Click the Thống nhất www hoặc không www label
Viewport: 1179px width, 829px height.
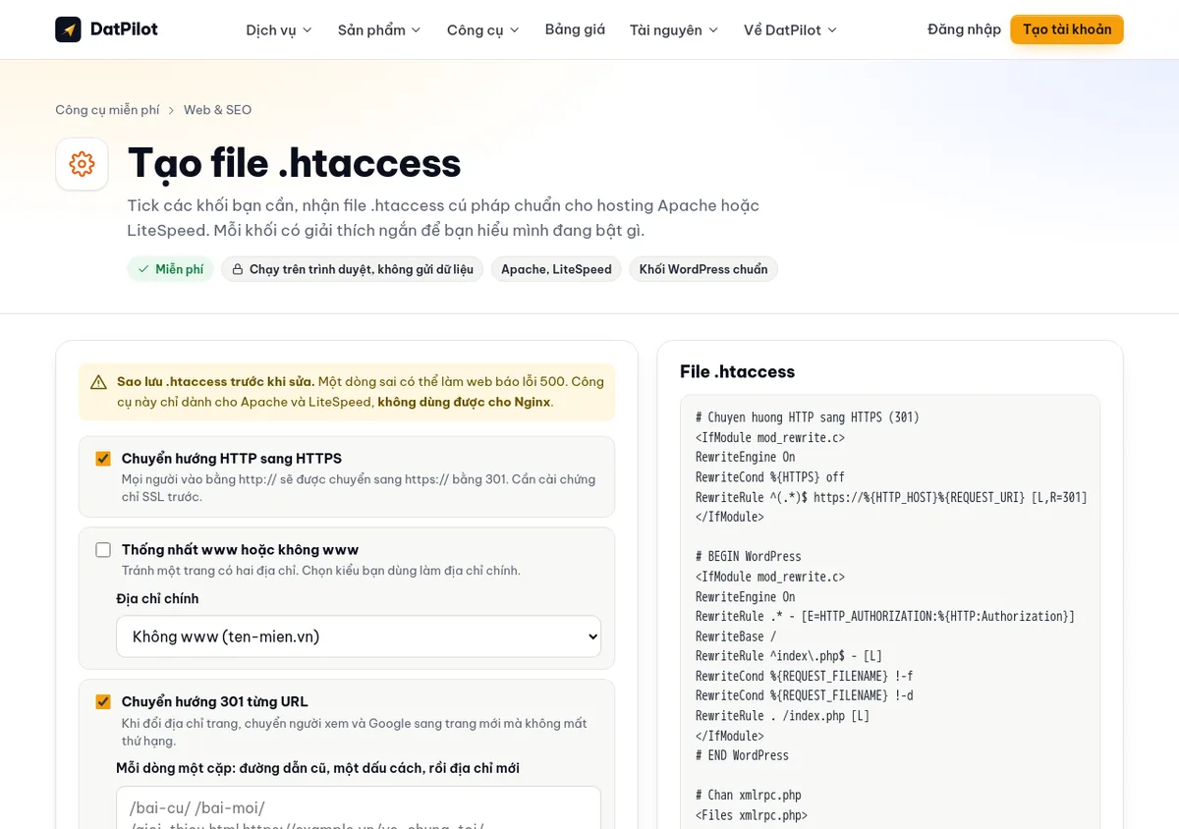[x=241, y=550]
